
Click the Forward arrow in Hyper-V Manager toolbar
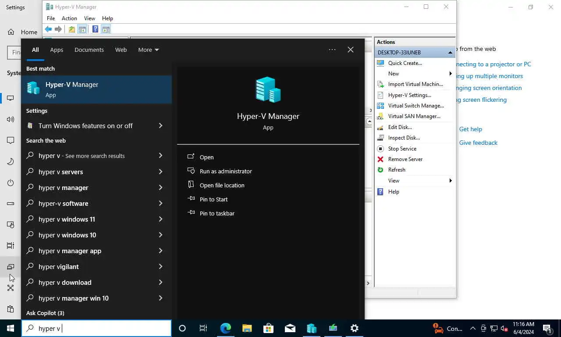pyautogui.click(x=58, y=29)
